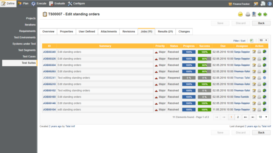Sort table by the Due column header
The width and height of the screenshot is (273, 153).
(x=223, y=46)
